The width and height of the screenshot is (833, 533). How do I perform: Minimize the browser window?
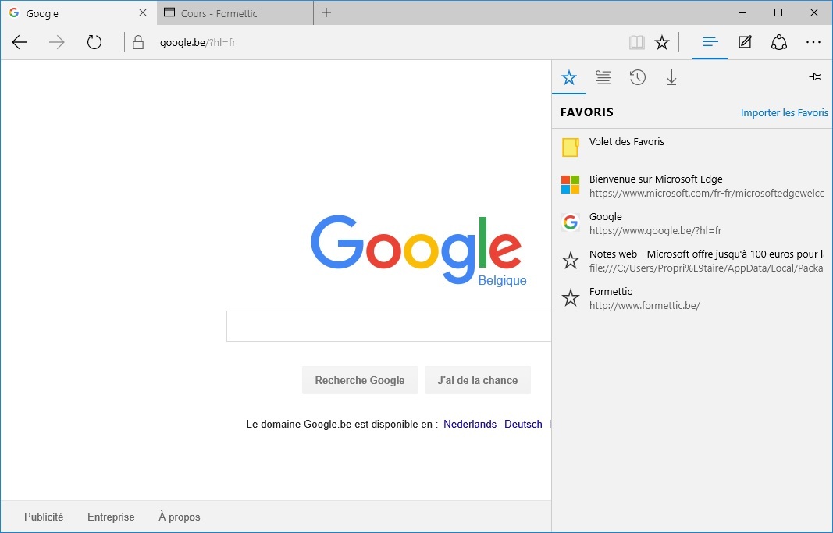point(742,12)
